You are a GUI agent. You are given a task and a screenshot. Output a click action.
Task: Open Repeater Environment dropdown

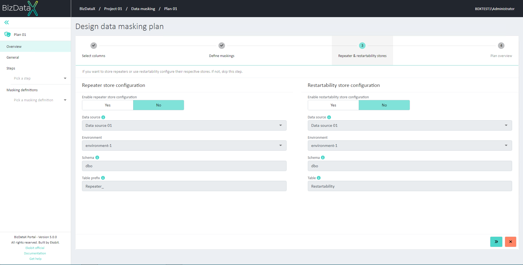point(184,146)
